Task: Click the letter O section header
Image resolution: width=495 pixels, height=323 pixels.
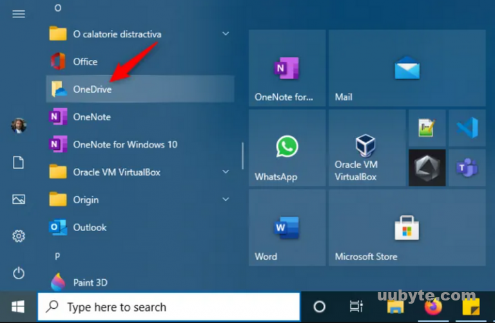Action: click(x=57, y=8)
